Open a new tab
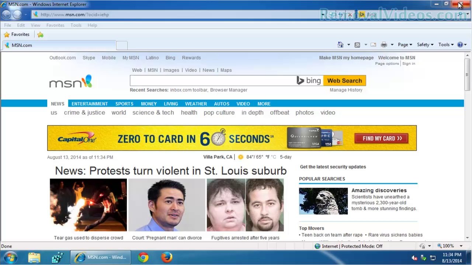The width and height of the screenshot is (472, 265). coord(122,45)
